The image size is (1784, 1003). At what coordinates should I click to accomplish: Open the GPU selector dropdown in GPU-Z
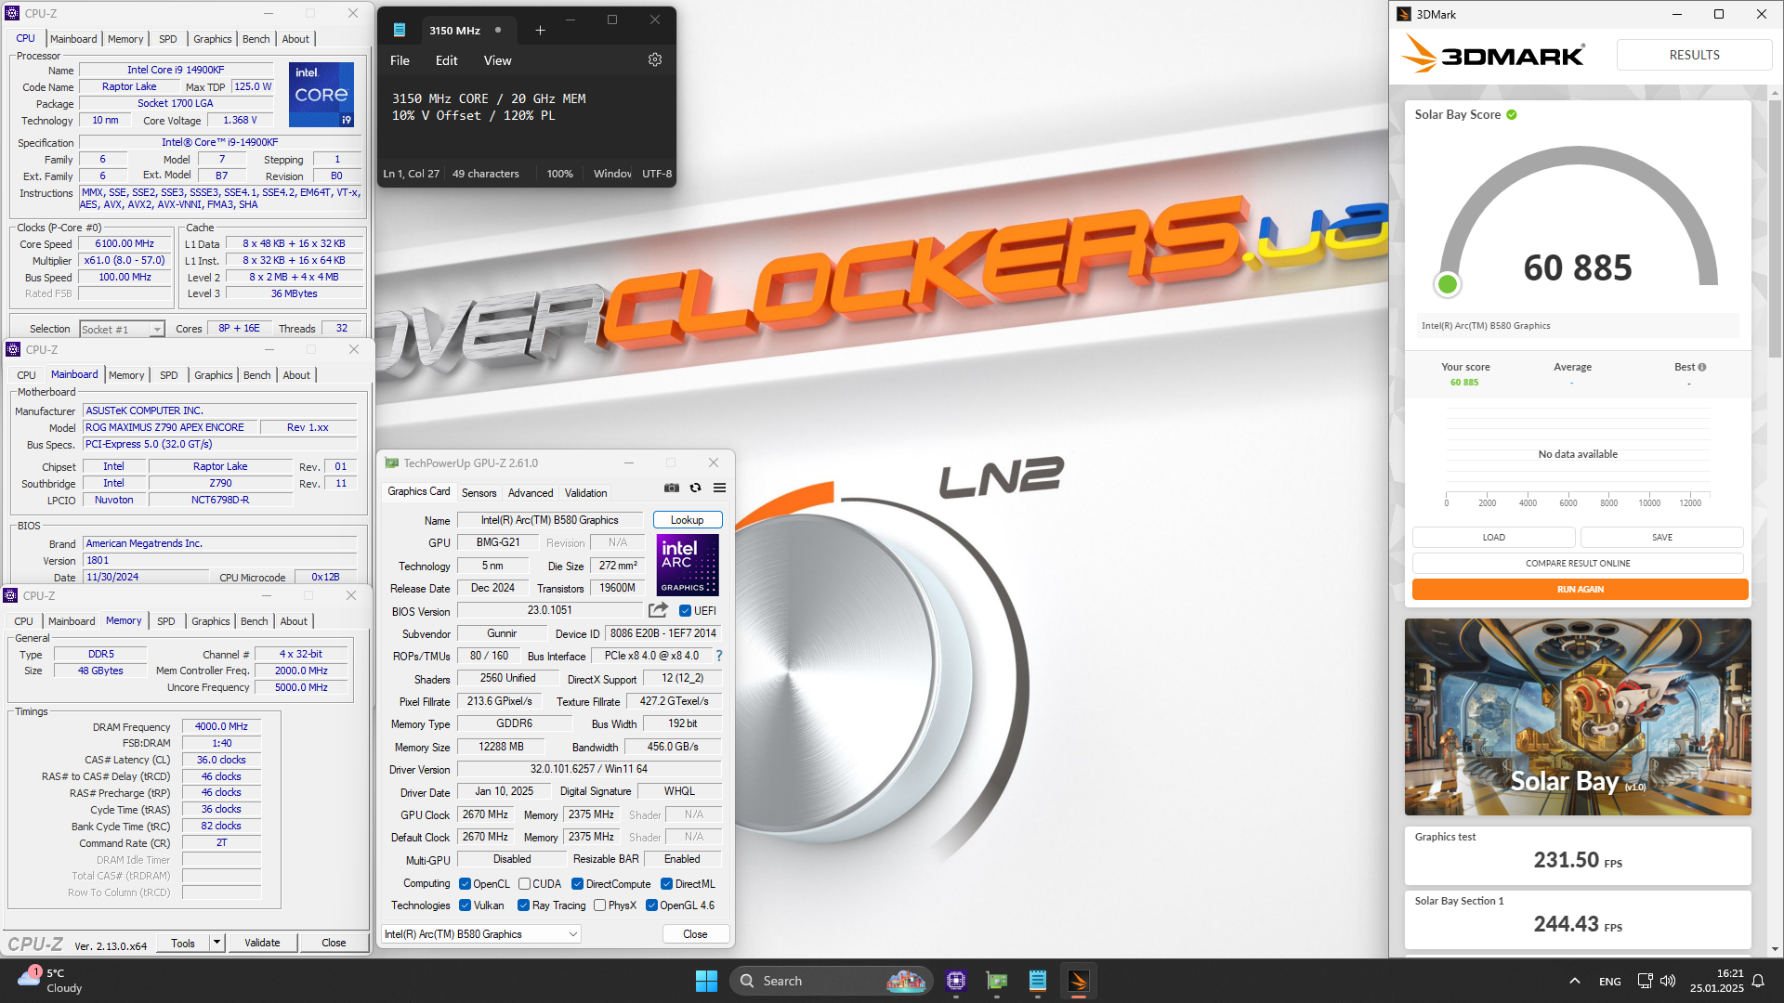click(481, 934)
